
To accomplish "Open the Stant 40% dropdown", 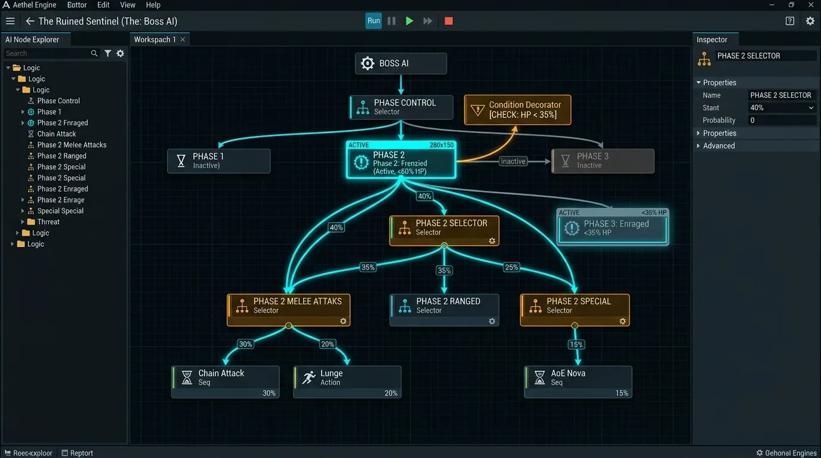I will click(x=782, y=108).
